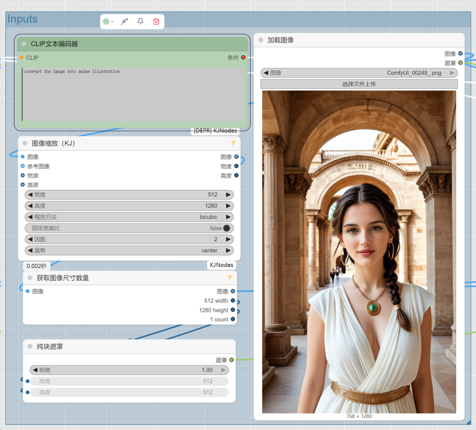Open the group color picker dropdown
Viewport: 476px width, 430px height.
coord(108,22)
